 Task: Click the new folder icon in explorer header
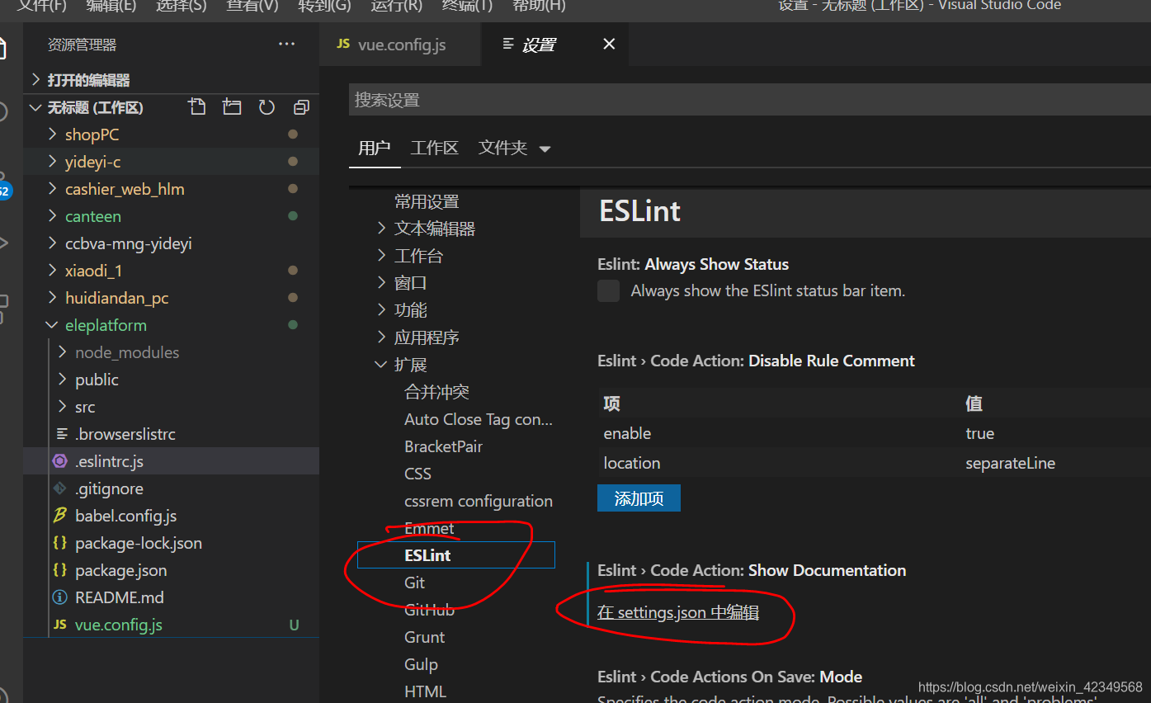pyautogui.click(x=232, y=107)
